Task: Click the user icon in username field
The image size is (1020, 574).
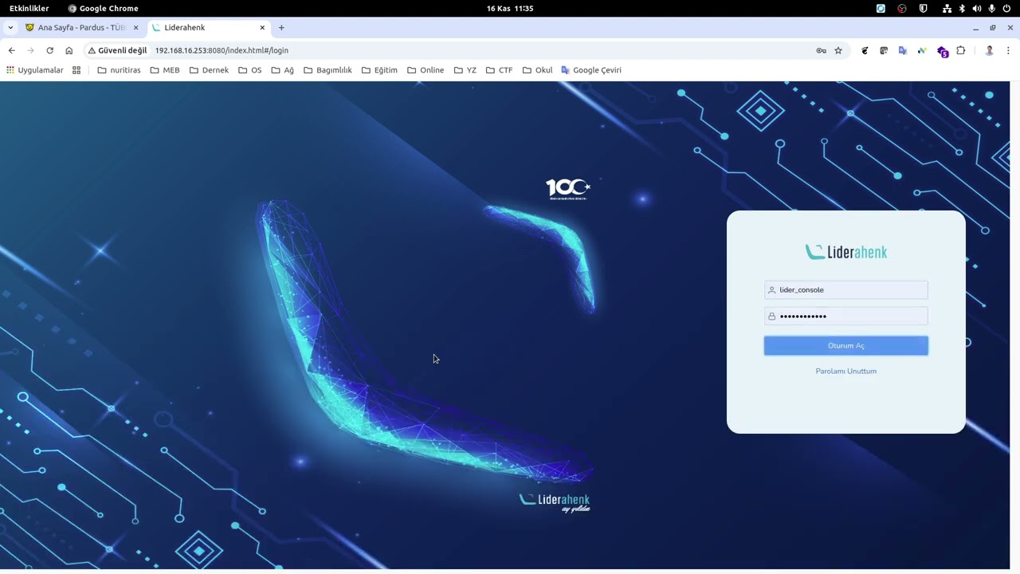Action: pos(771,290)
